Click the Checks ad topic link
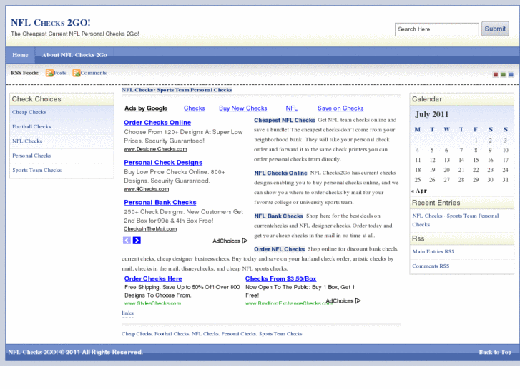Screen dimensions: 520x389 click(x=195, y=108)
